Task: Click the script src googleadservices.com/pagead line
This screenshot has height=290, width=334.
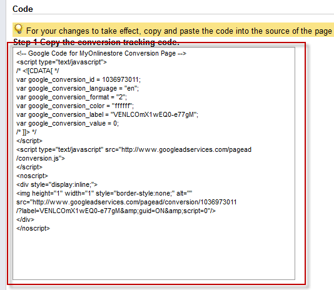Action: (134, 149)
